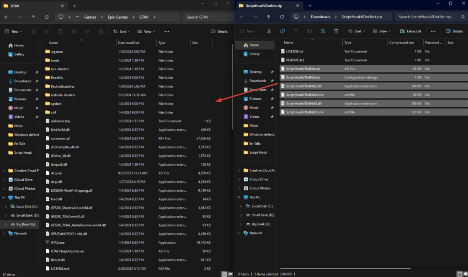This screenshot has height=277, width=468.
Task: Go up one level from the GTAV folder
Action: point(33,17)
